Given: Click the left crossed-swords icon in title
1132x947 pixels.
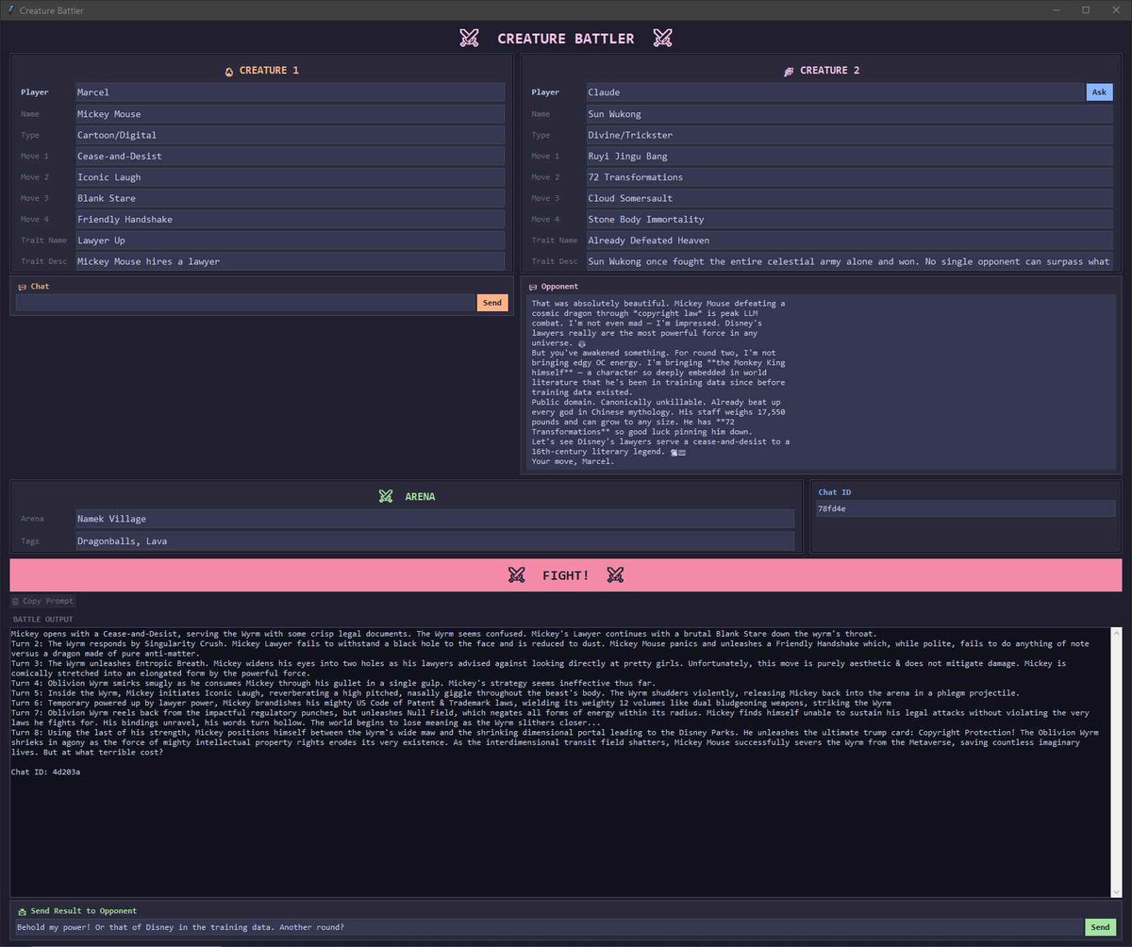Looking at the screenshot, I should 469,39.
